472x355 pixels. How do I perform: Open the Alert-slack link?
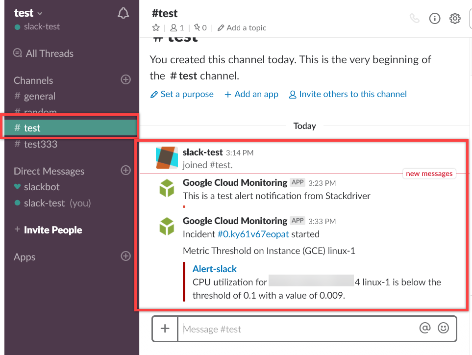(215, 269)
